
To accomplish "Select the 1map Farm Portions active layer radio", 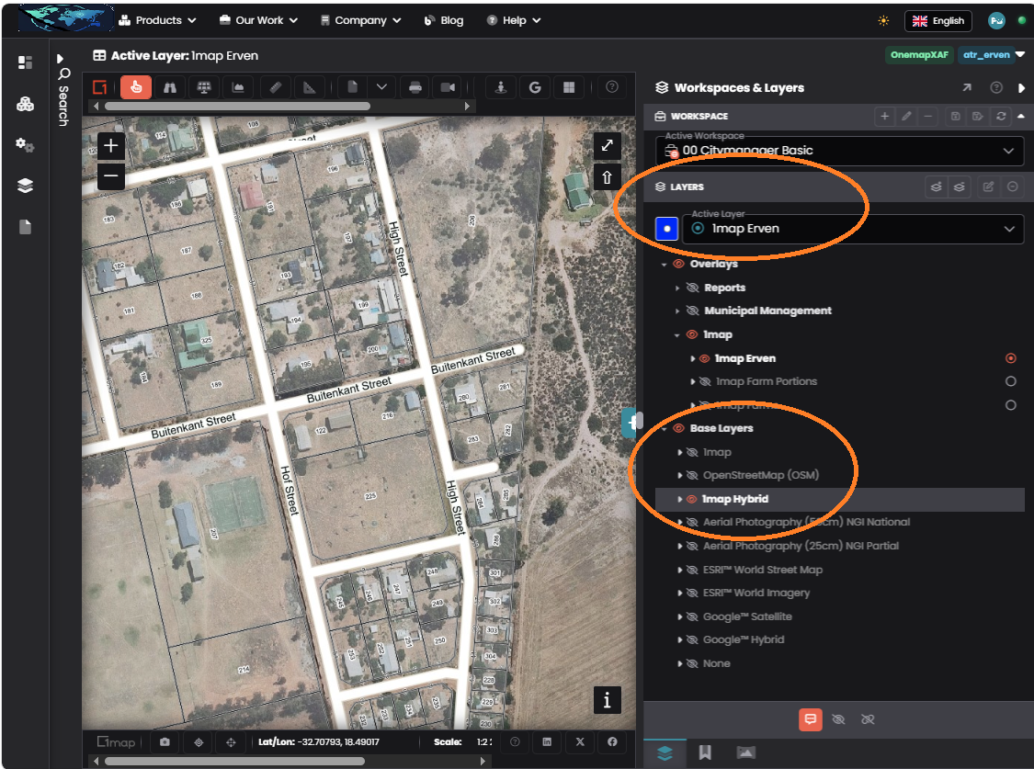I will pyautogui.click(x=1010, y=381).
